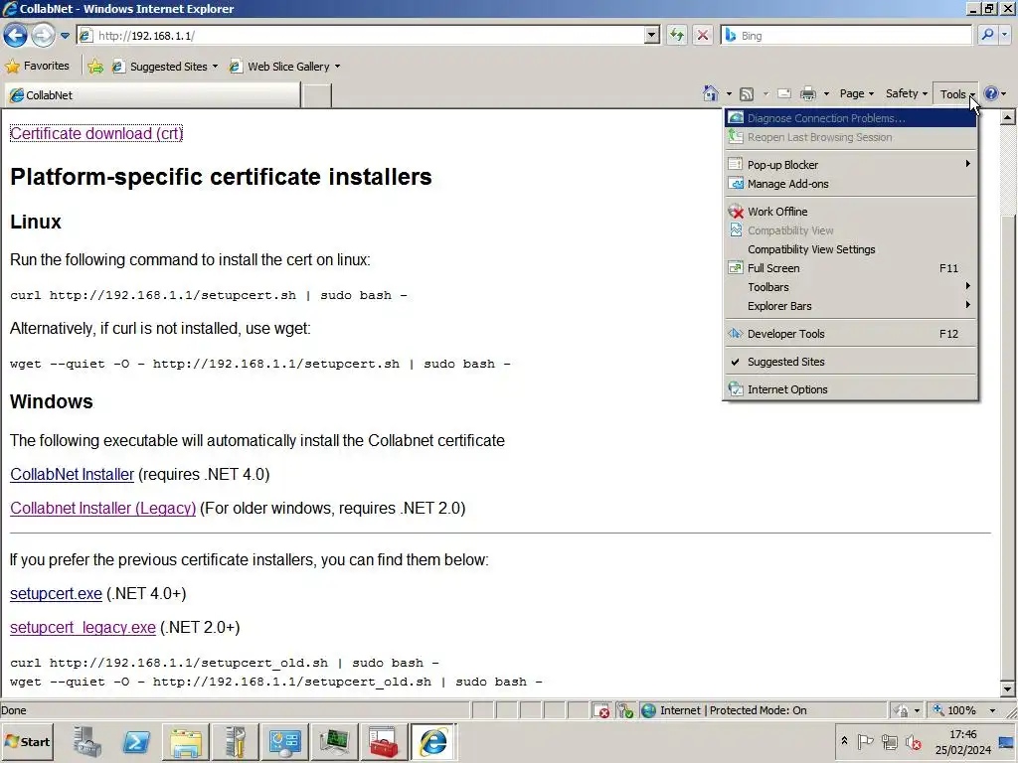The width and height of the screenshot is (1018, 763).
Task: Toggle Work Offline mode
Action: point(851,212)
